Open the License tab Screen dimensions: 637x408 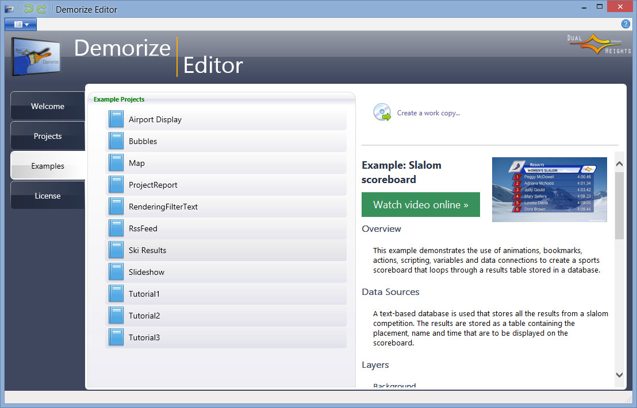coord(48,196)
